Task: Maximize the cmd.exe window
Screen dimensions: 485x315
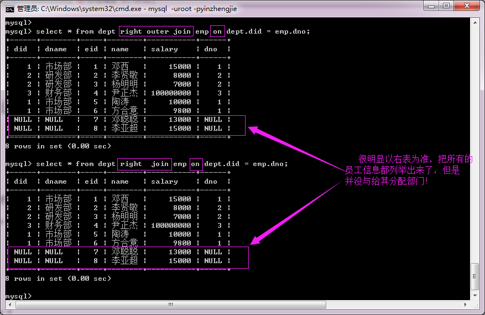Action: 446,6
